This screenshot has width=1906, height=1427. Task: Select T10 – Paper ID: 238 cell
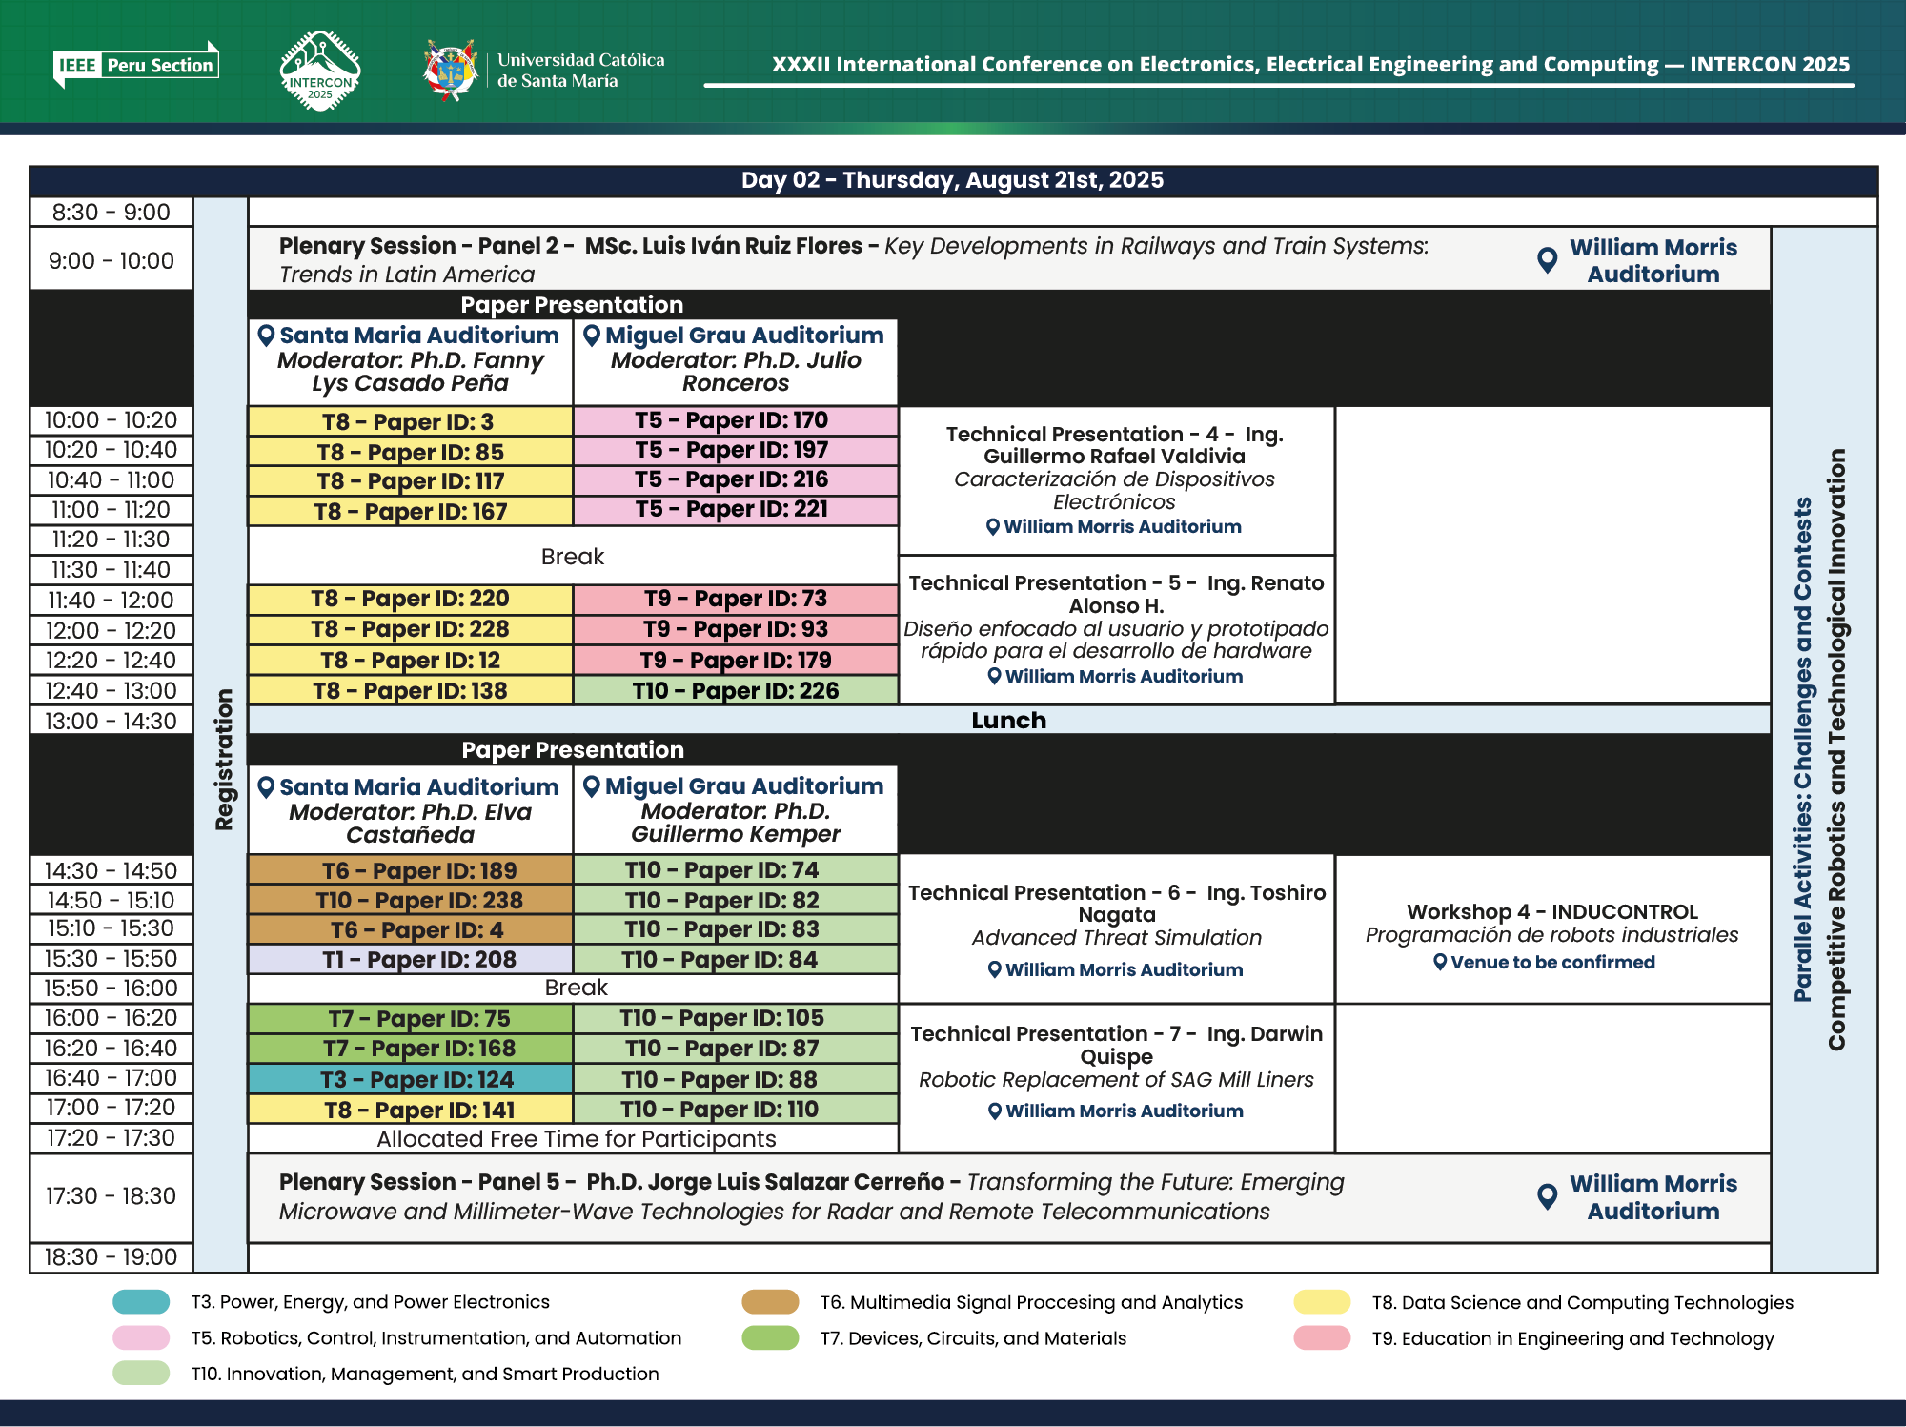coord(411,900)
